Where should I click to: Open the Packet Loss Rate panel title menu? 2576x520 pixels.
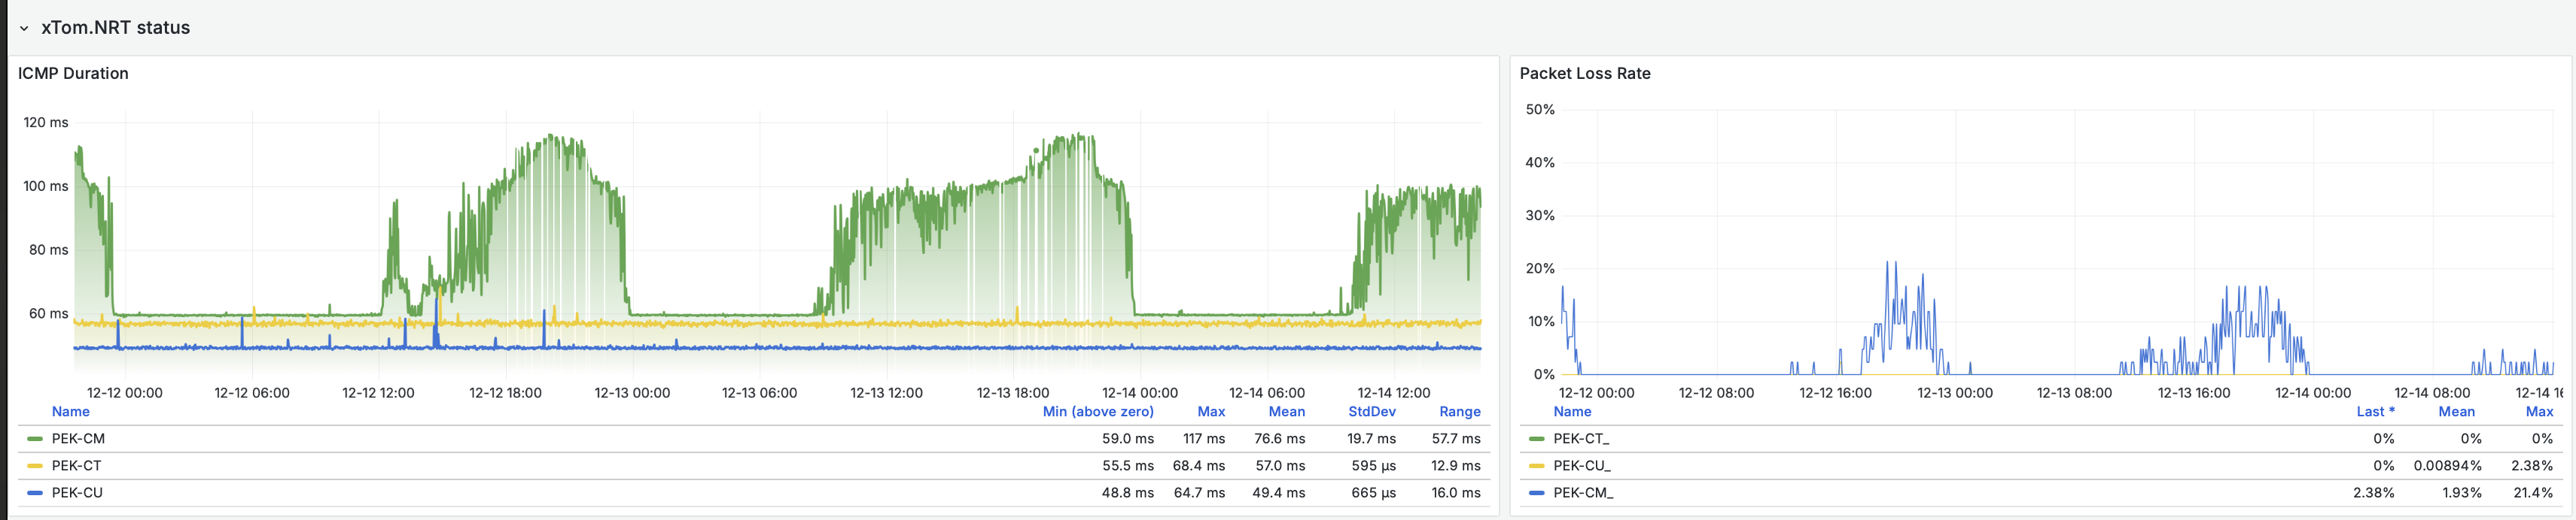(x=1584, y=73)
